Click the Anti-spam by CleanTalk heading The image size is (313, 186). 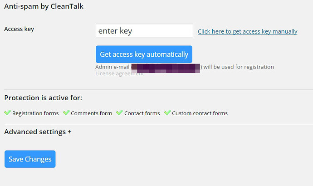44,7
